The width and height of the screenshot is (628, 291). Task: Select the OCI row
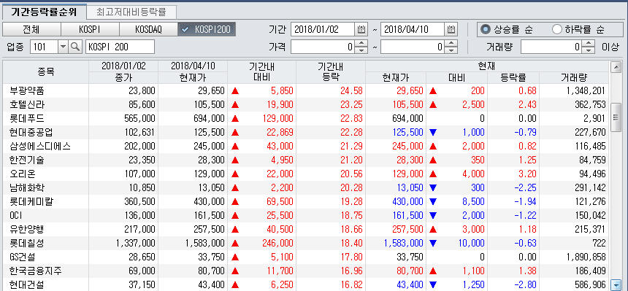306,216
